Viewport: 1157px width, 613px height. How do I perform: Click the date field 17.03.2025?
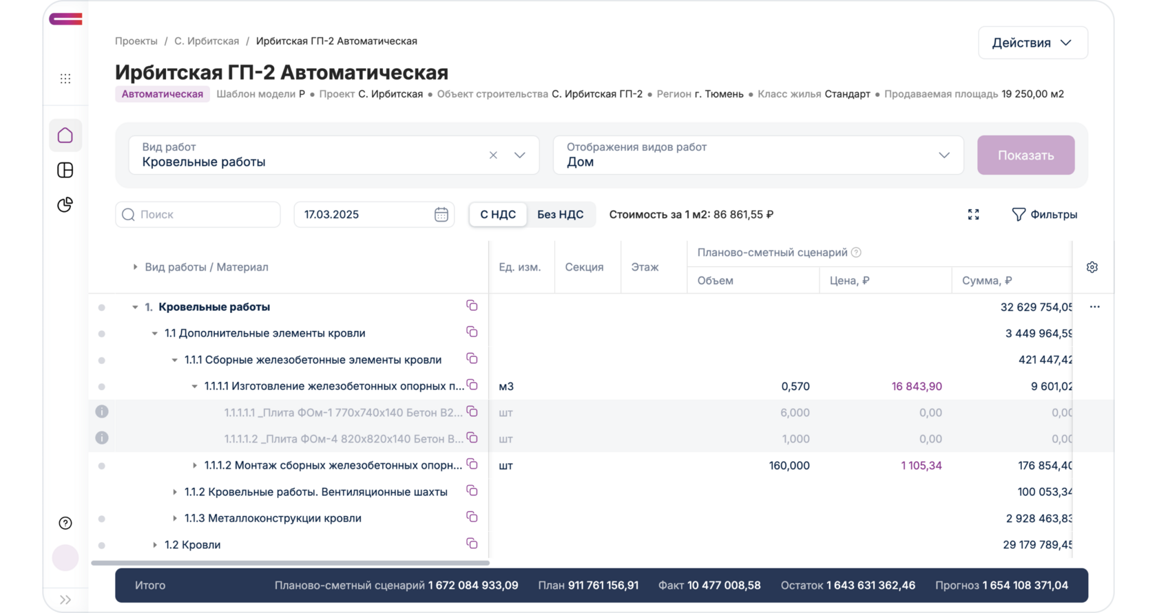click(x=374, y=215)
